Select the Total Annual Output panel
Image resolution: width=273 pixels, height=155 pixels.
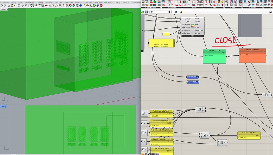pyautogui.click(x=248, y=135)
